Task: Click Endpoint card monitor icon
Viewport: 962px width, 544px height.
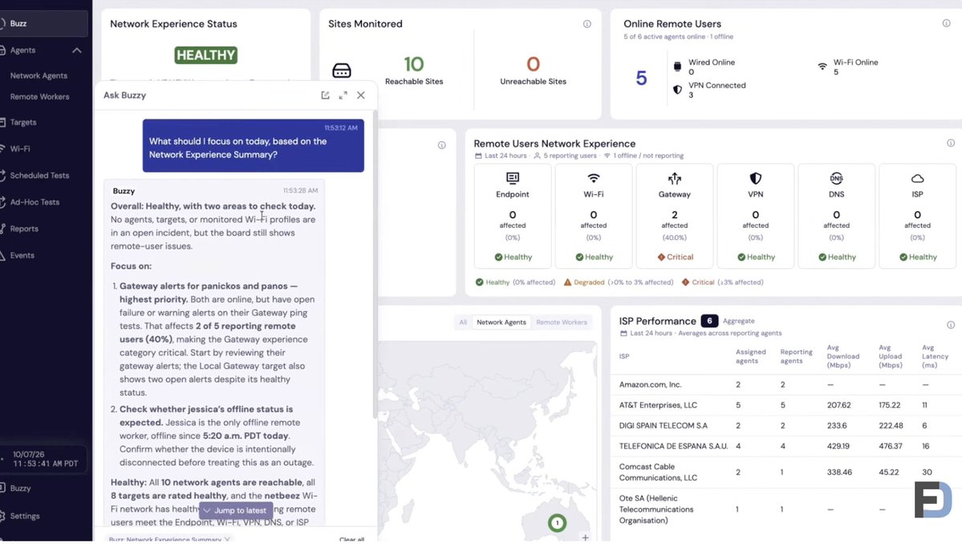Action: tap(512, 178)
